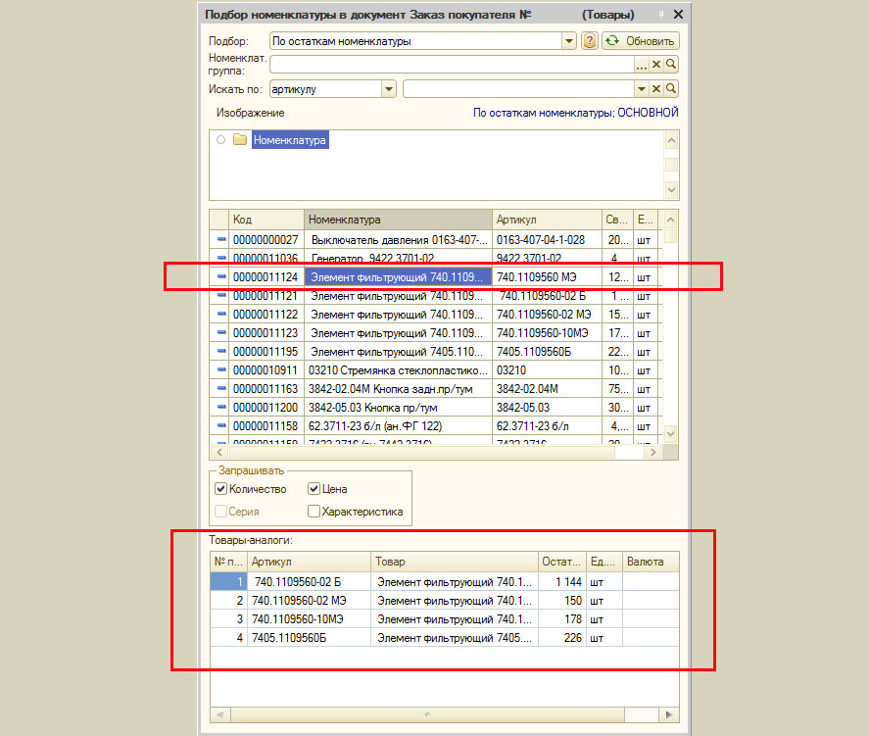The image size is (869, 736).
Task: Sort by the Номенклатура column header
Action: [398, 220]
